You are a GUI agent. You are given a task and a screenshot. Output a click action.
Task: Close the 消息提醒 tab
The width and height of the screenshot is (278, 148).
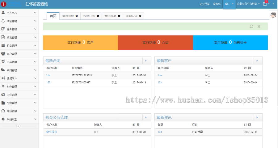coord(77,16)
